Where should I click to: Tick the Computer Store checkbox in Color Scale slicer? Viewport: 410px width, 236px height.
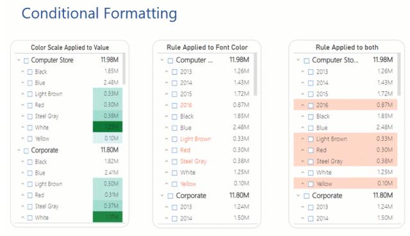26,61
